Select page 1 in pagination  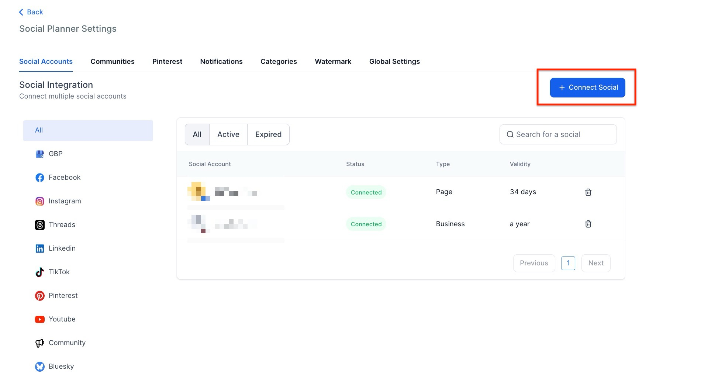568,263
